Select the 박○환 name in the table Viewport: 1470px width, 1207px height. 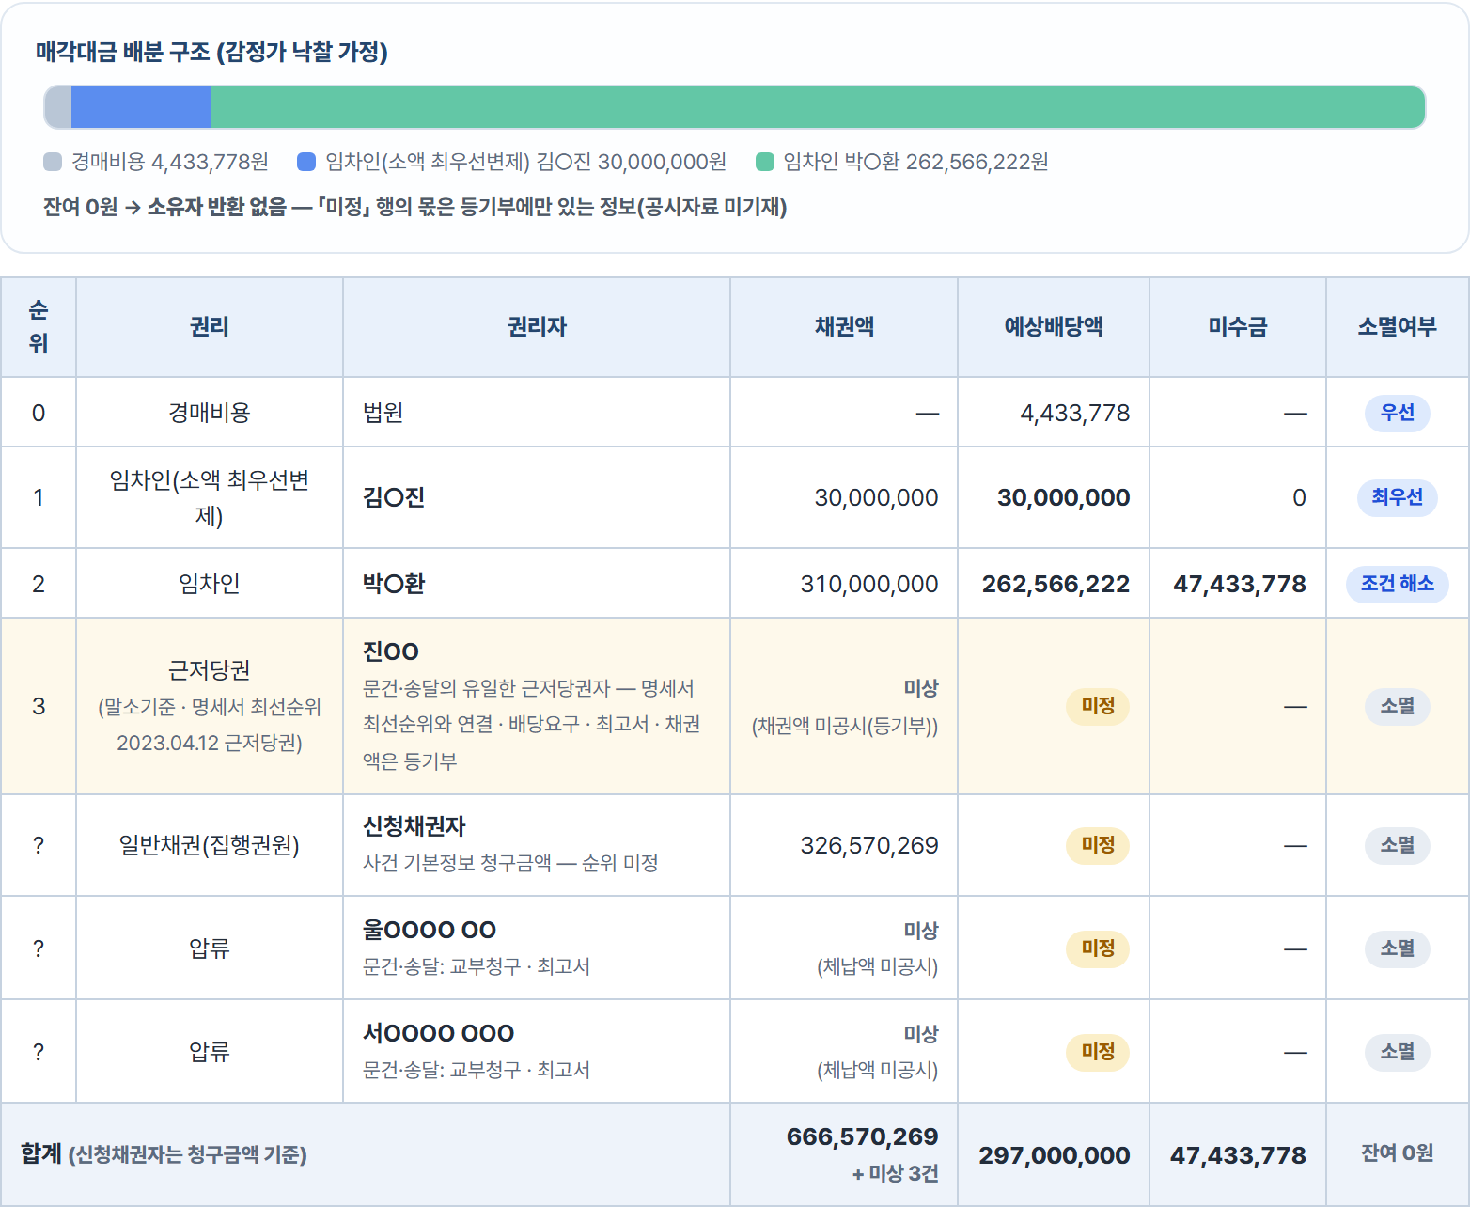(x=394, y=584)
